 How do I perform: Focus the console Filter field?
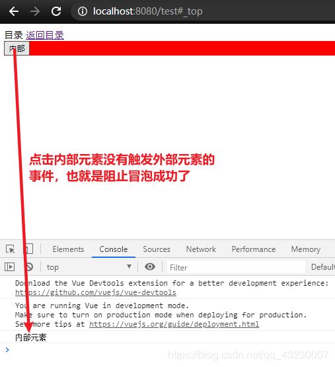pos(236,267)
